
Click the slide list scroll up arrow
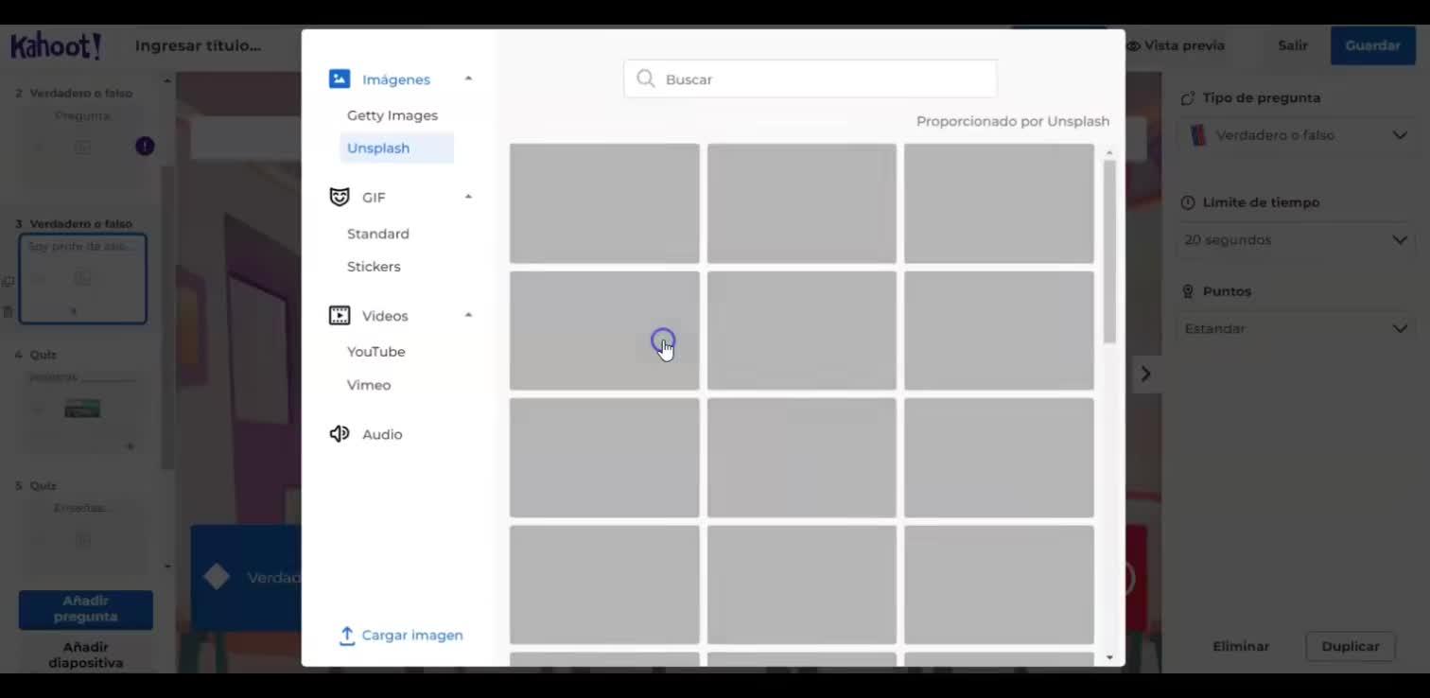click(167, 81)
